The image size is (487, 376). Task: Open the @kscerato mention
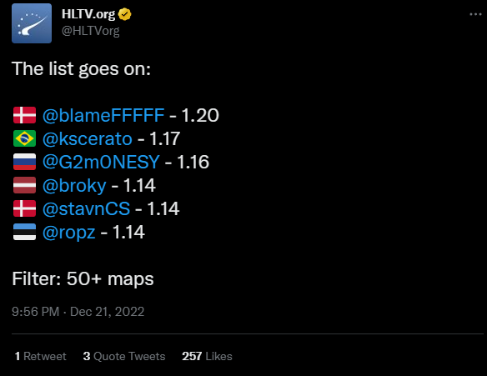click(88, 138)
